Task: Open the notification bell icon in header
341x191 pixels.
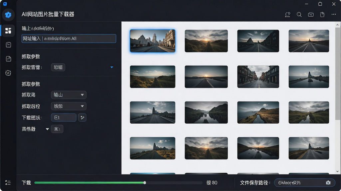Action: coord(287,15)
